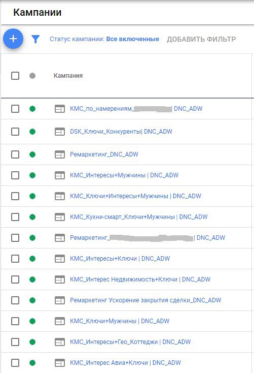Click display icon beside КМС_Интерес Авиа+Ключи

click(x=60, y=363)
